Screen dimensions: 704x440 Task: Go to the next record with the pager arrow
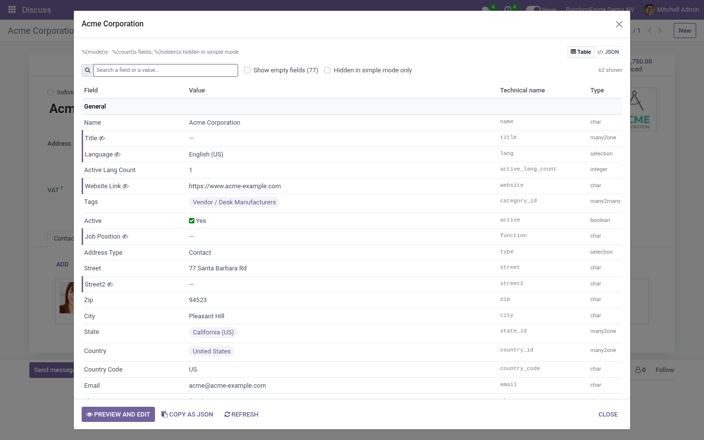660,30
